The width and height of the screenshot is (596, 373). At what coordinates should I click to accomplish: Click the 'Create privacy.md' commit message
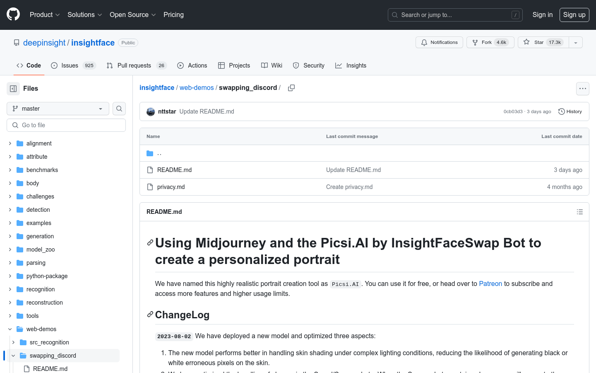(349, 187)
